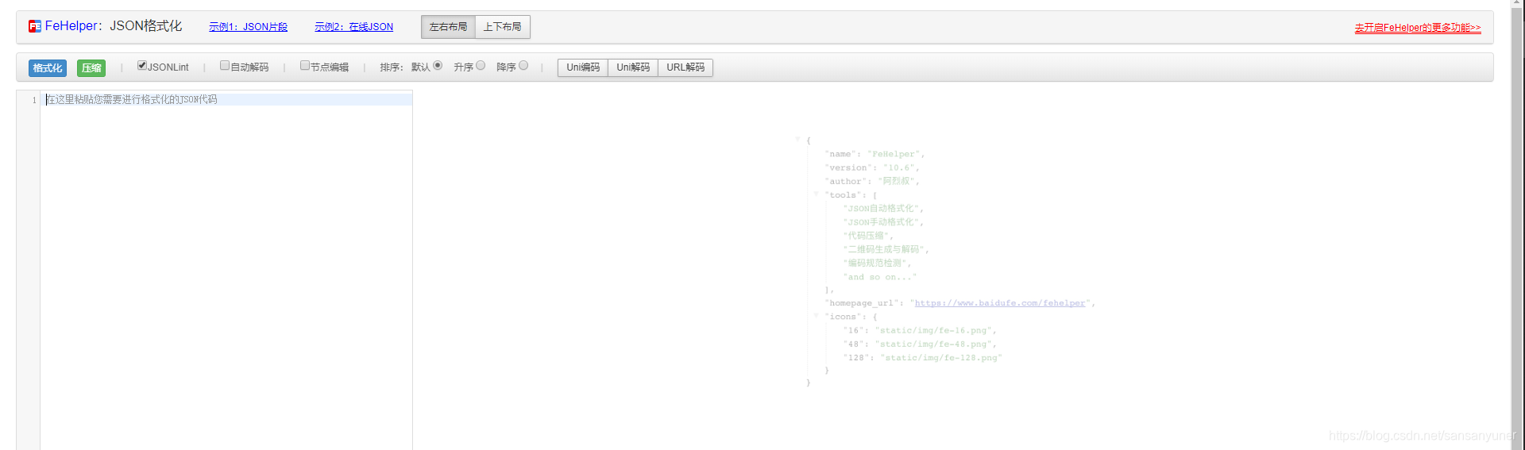Uncheck the JSONLint checkbox

[x=142, y=66]
